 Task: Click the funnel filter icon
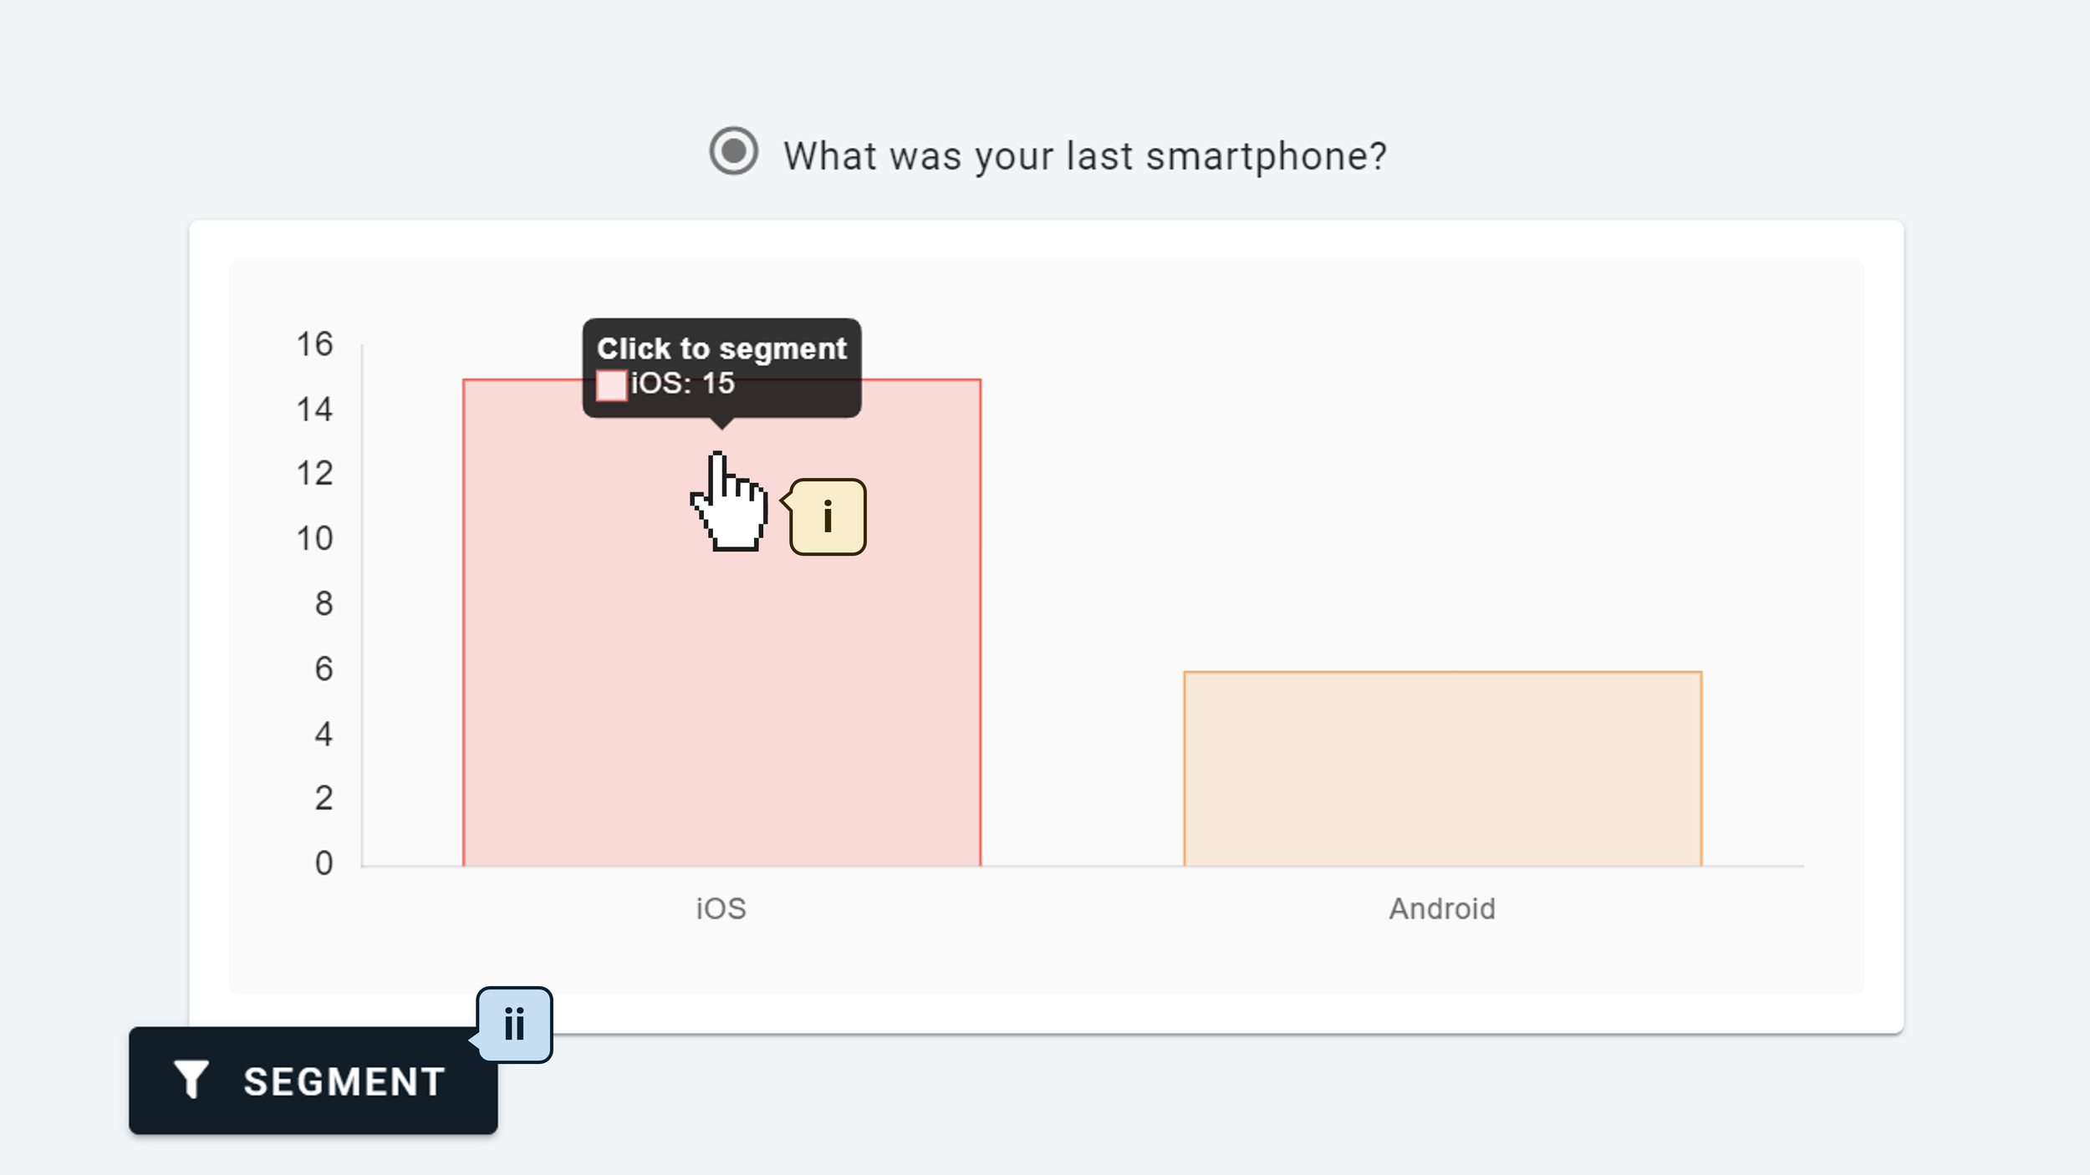tap(191, 1080)
